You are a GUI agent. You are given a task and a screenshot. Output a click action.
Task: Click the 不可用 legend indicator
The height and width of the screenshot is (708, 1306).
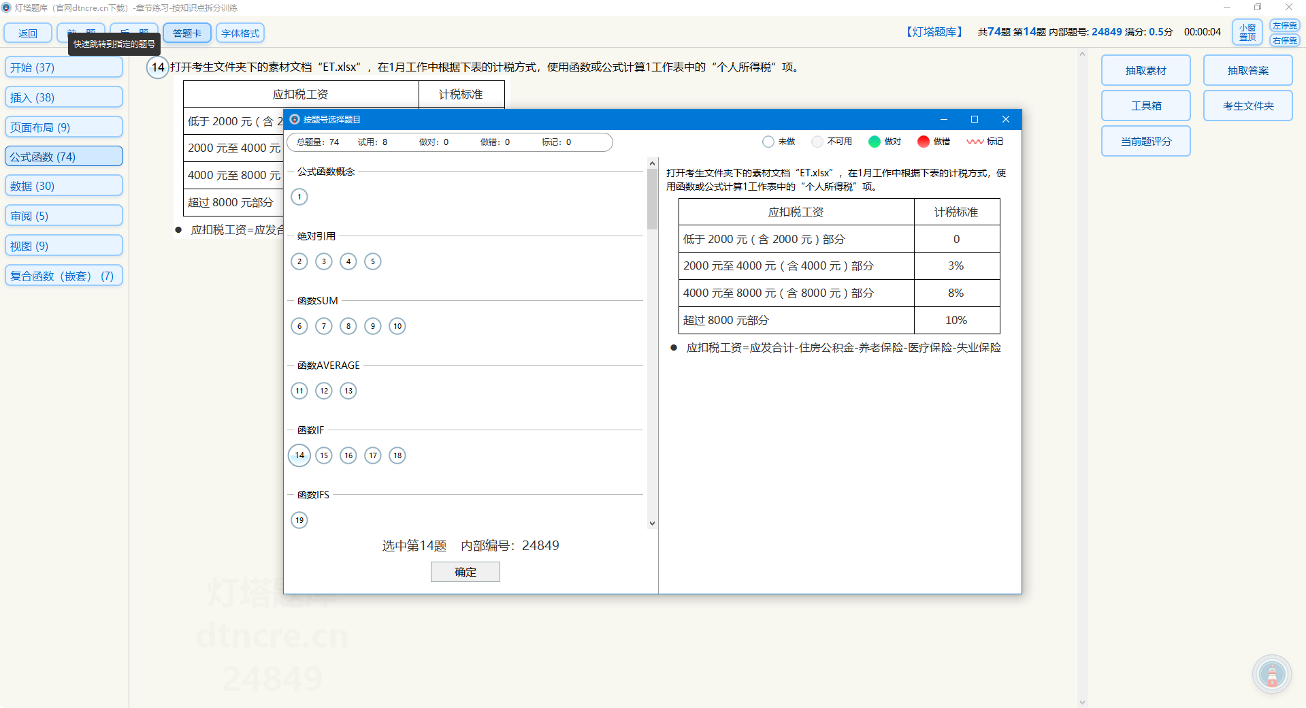pyautogui.click(x=817, y=142)
